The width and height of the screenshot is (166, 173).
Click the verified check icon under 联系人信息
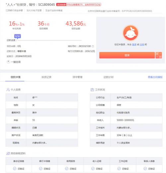point(145,169)
